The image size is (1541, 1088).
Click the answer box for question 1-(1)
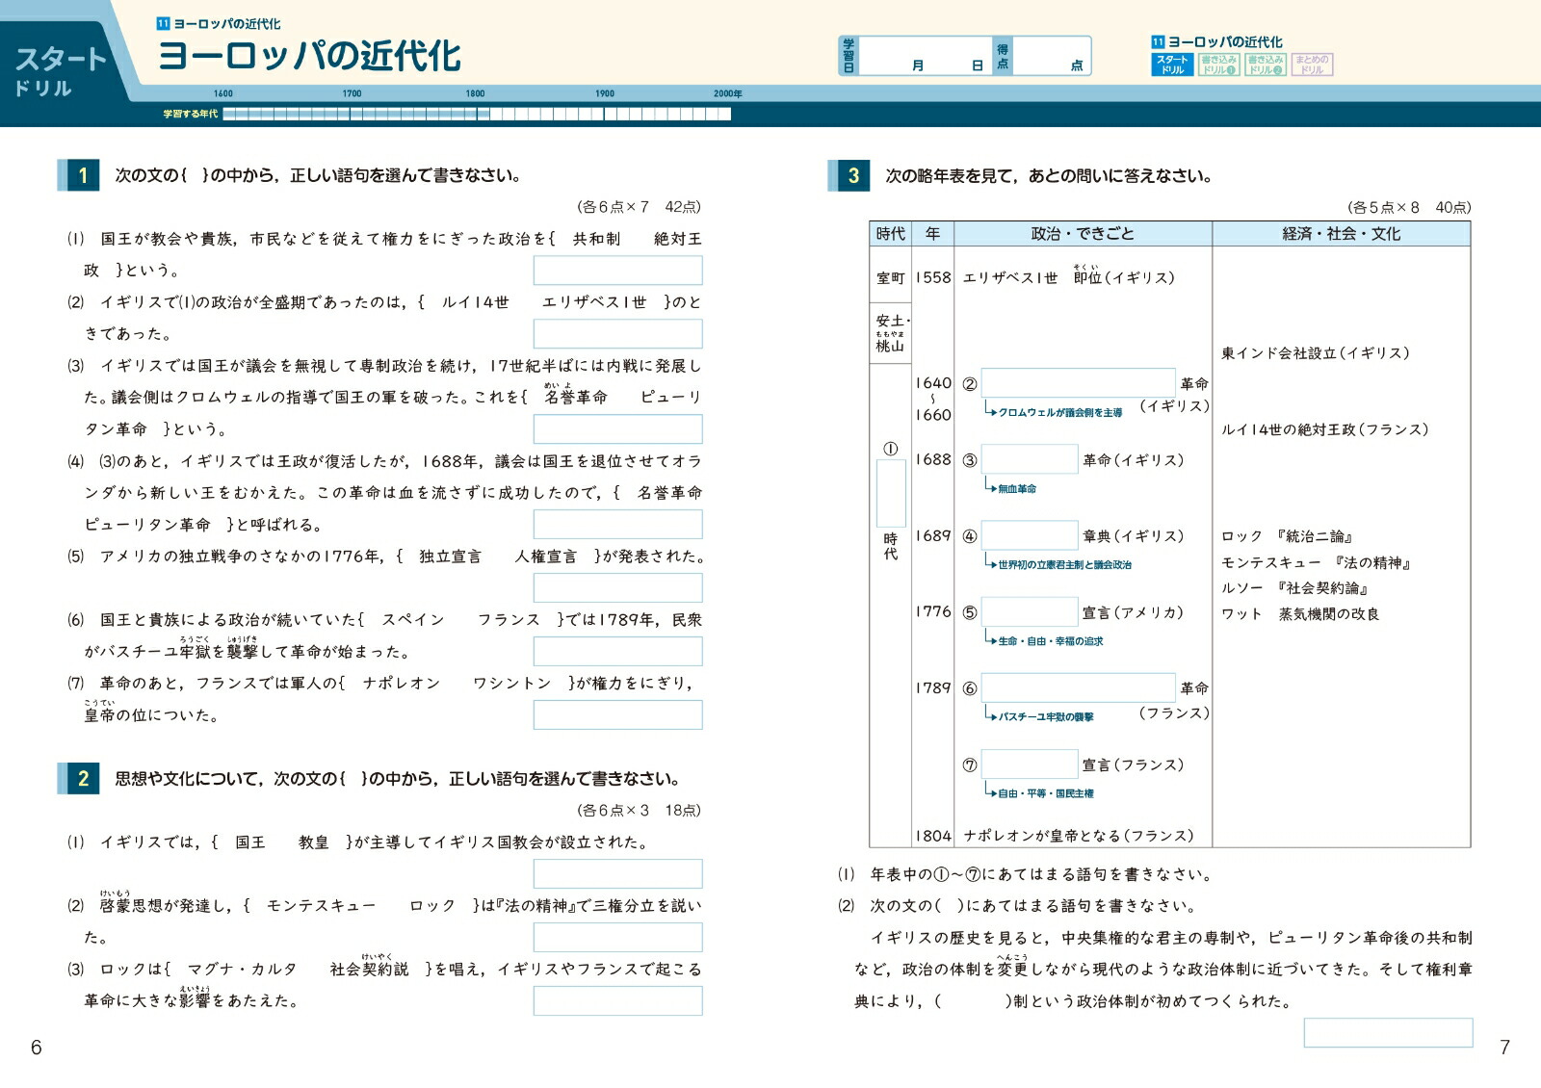click(x=619, y=271)
